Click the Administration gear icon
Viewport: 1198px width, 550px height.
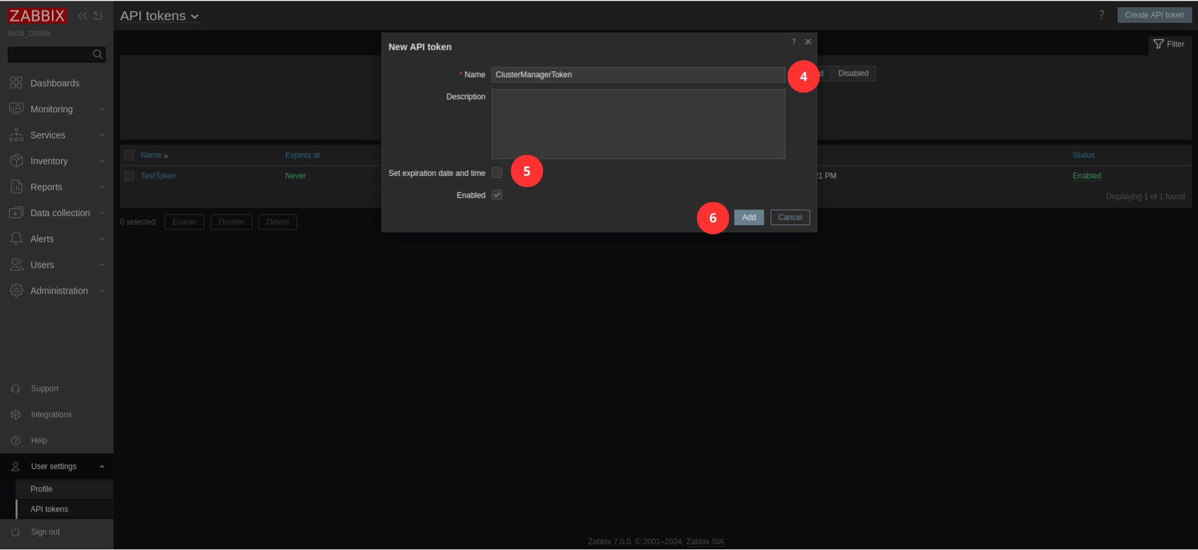16,291
